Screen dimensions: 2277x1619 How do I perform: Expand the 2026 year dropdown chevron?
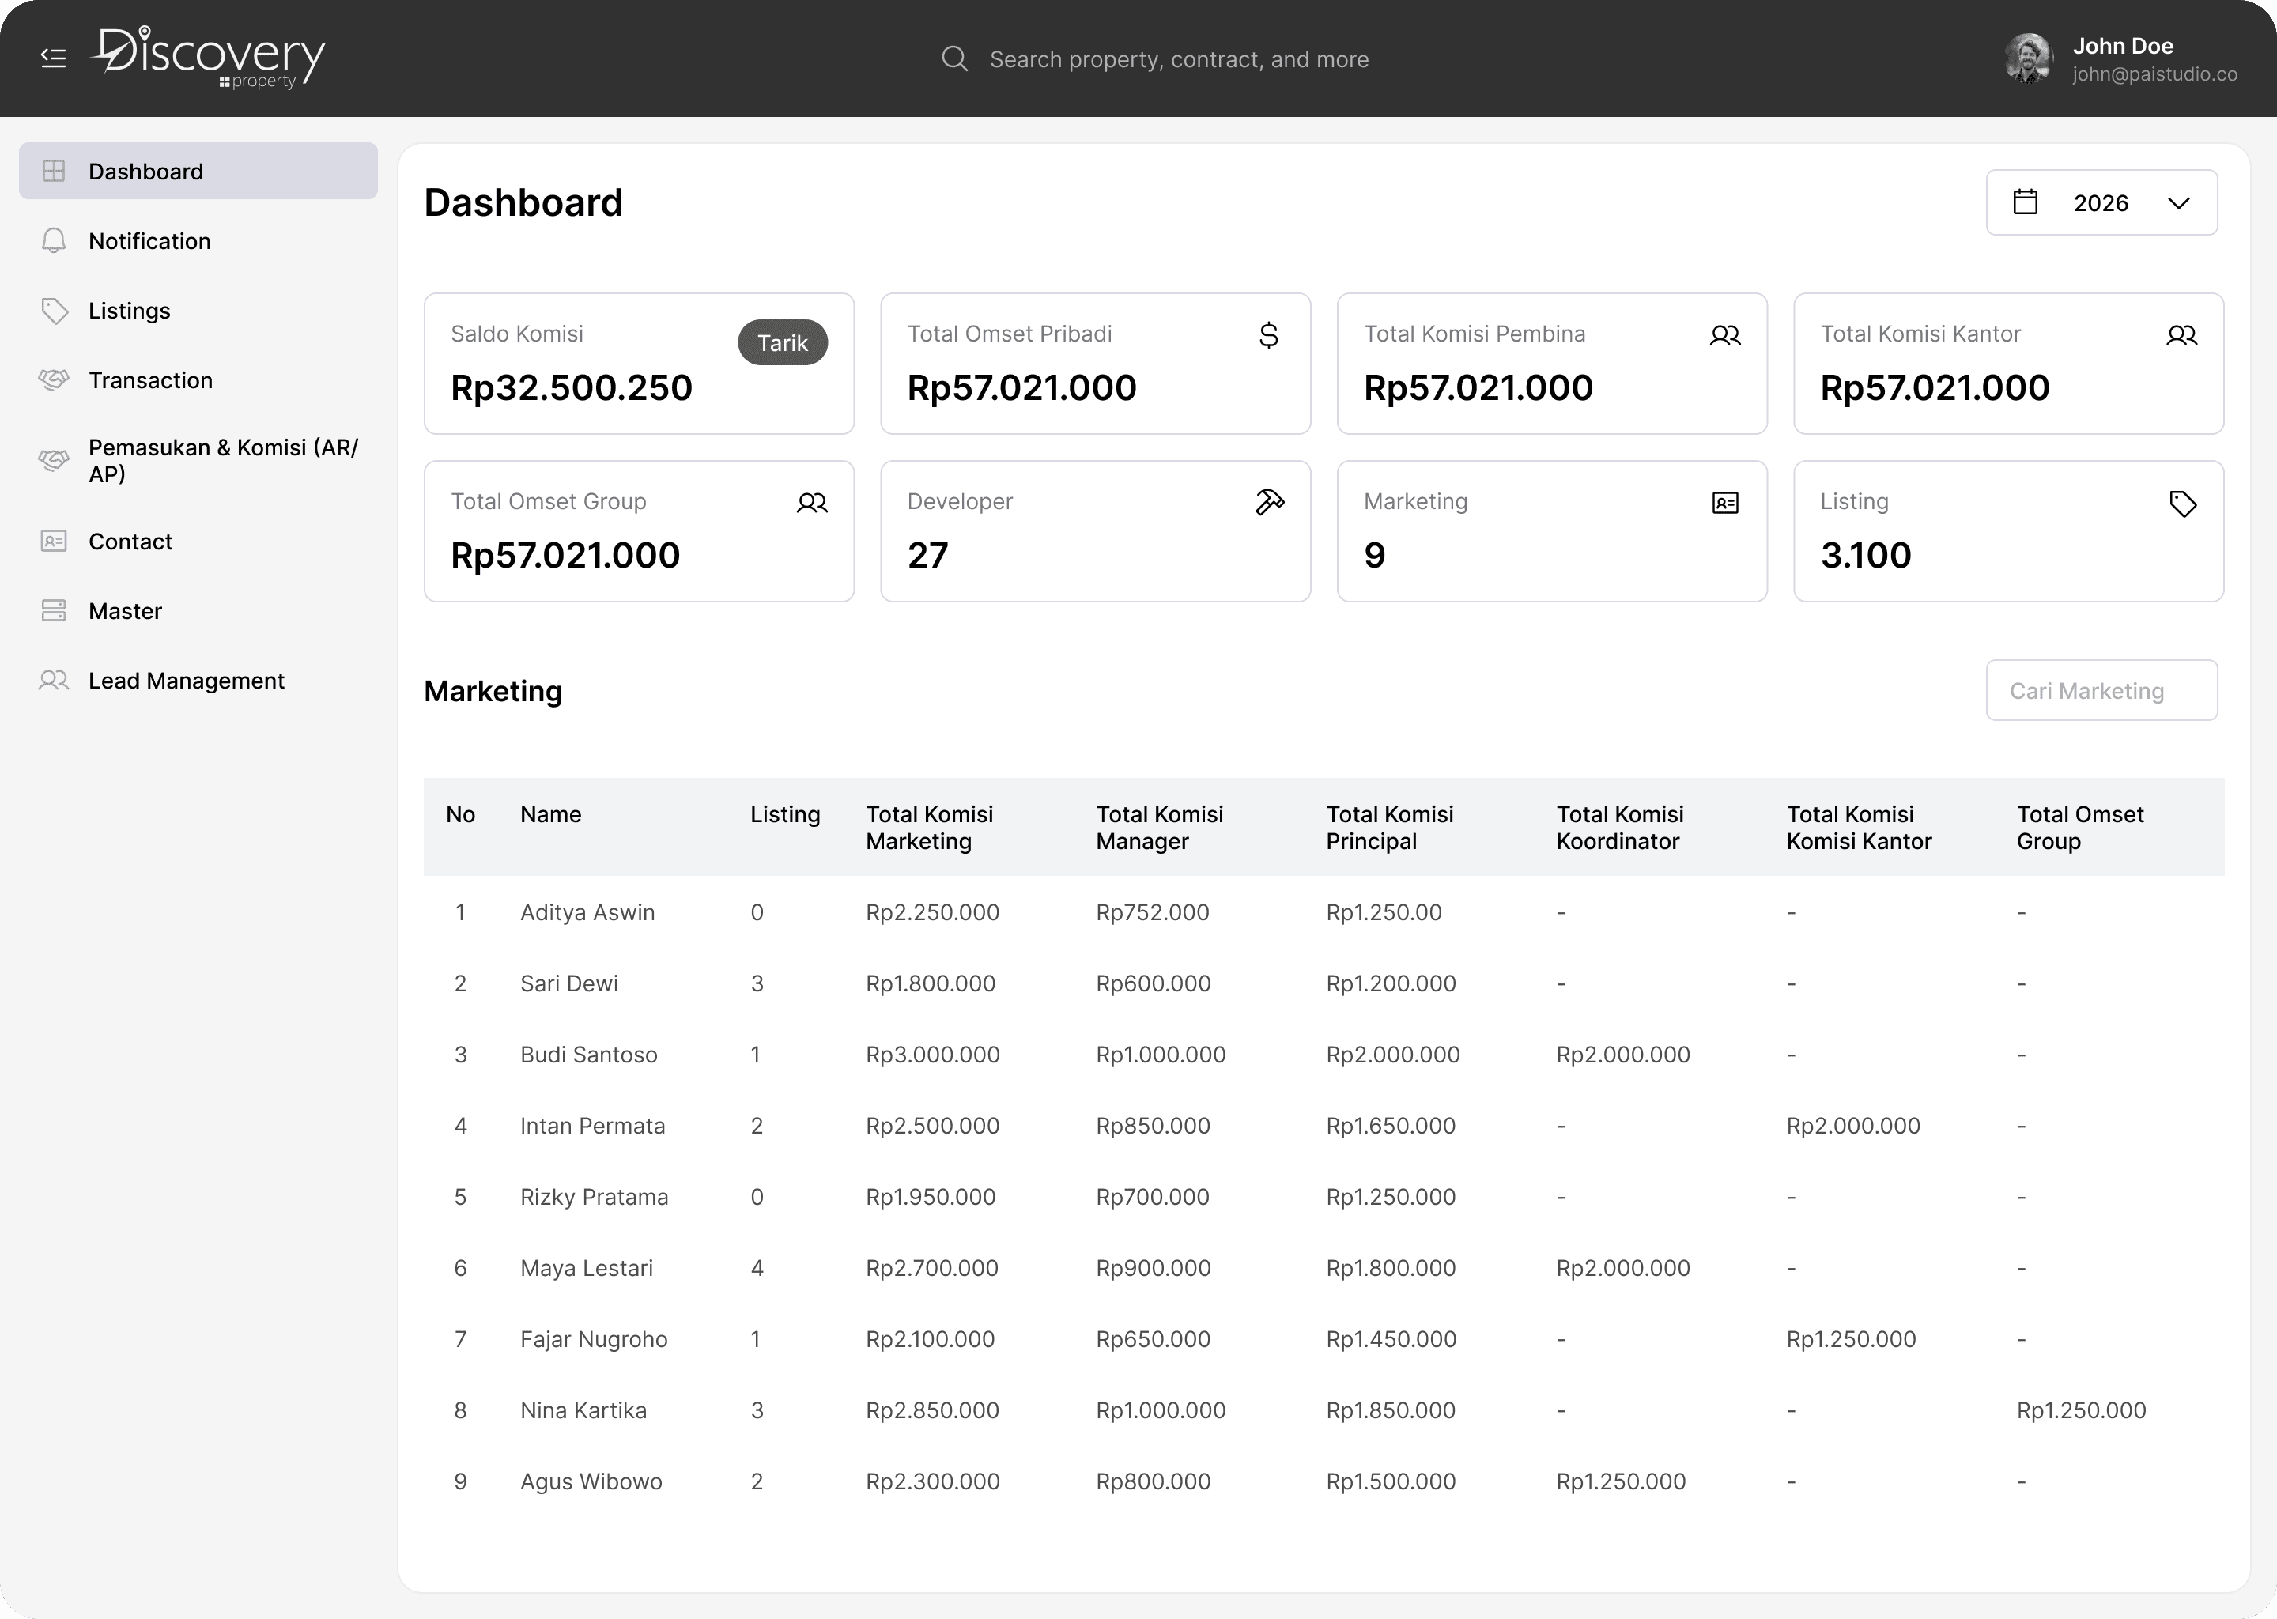[x=2178, y=203]
